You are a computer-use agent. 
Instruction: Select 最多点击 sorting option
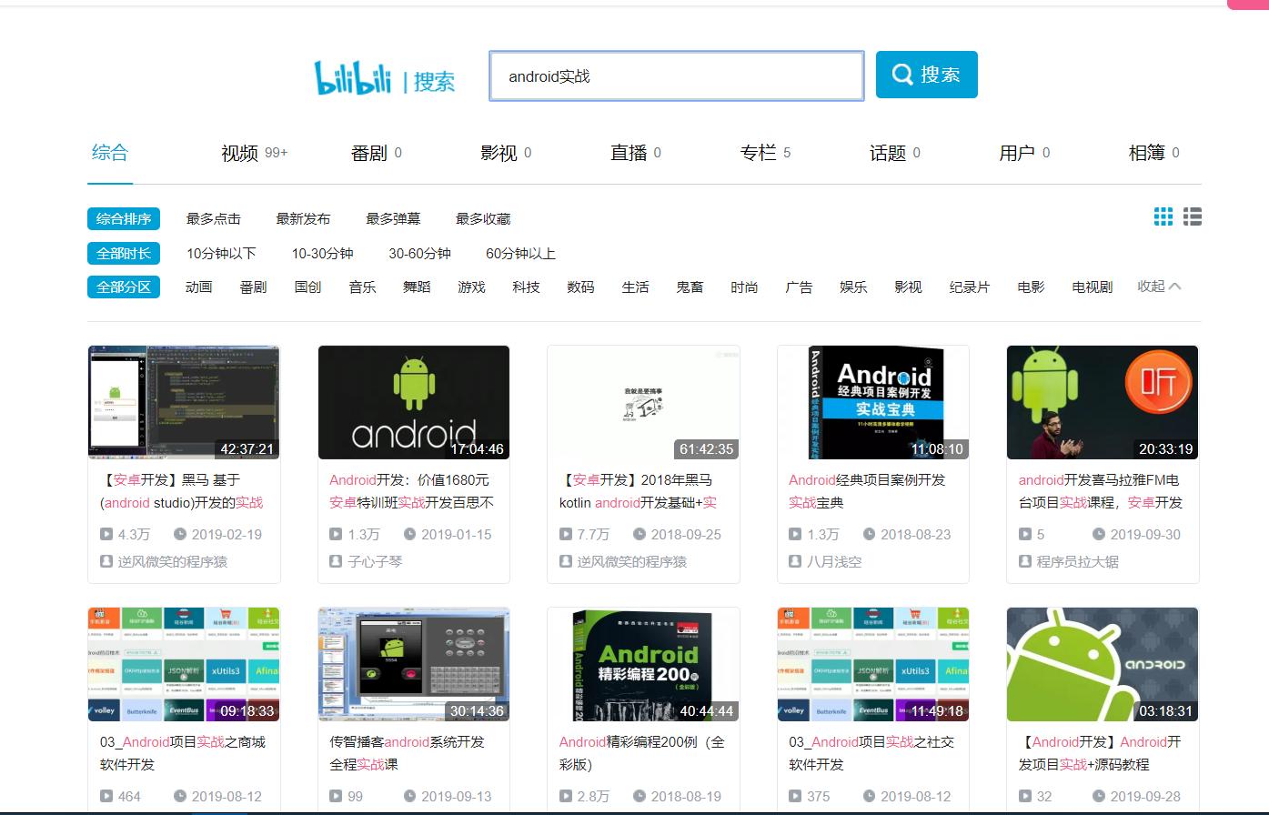coord(210,218)
